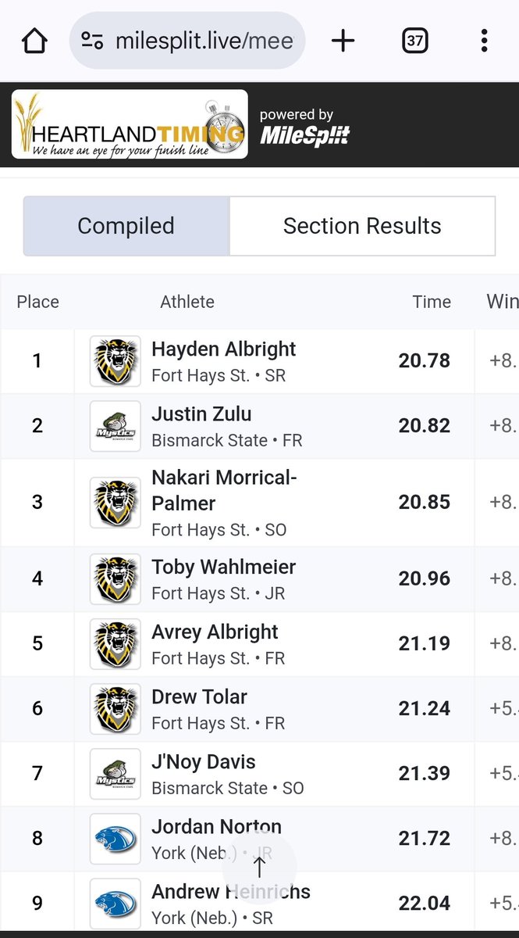Click Fort Hays St. tiger logo beside Toby Wahlmeier
This screenshot has width=519, height=938.
(x=116, y=579)
